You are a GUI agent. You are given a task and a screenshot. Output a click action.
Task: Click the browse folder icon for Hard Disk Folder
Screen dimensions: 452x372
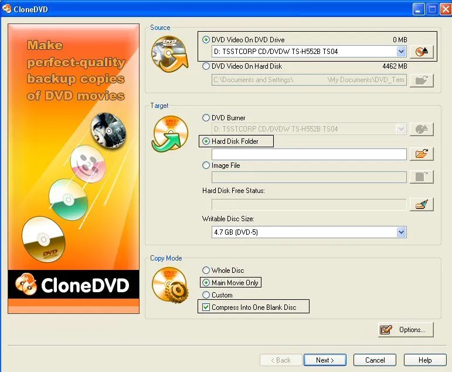pos(421,154)
